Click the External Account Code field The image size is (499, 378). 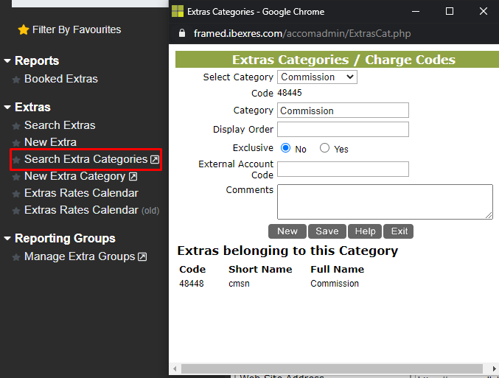click(x=343, y=169)
